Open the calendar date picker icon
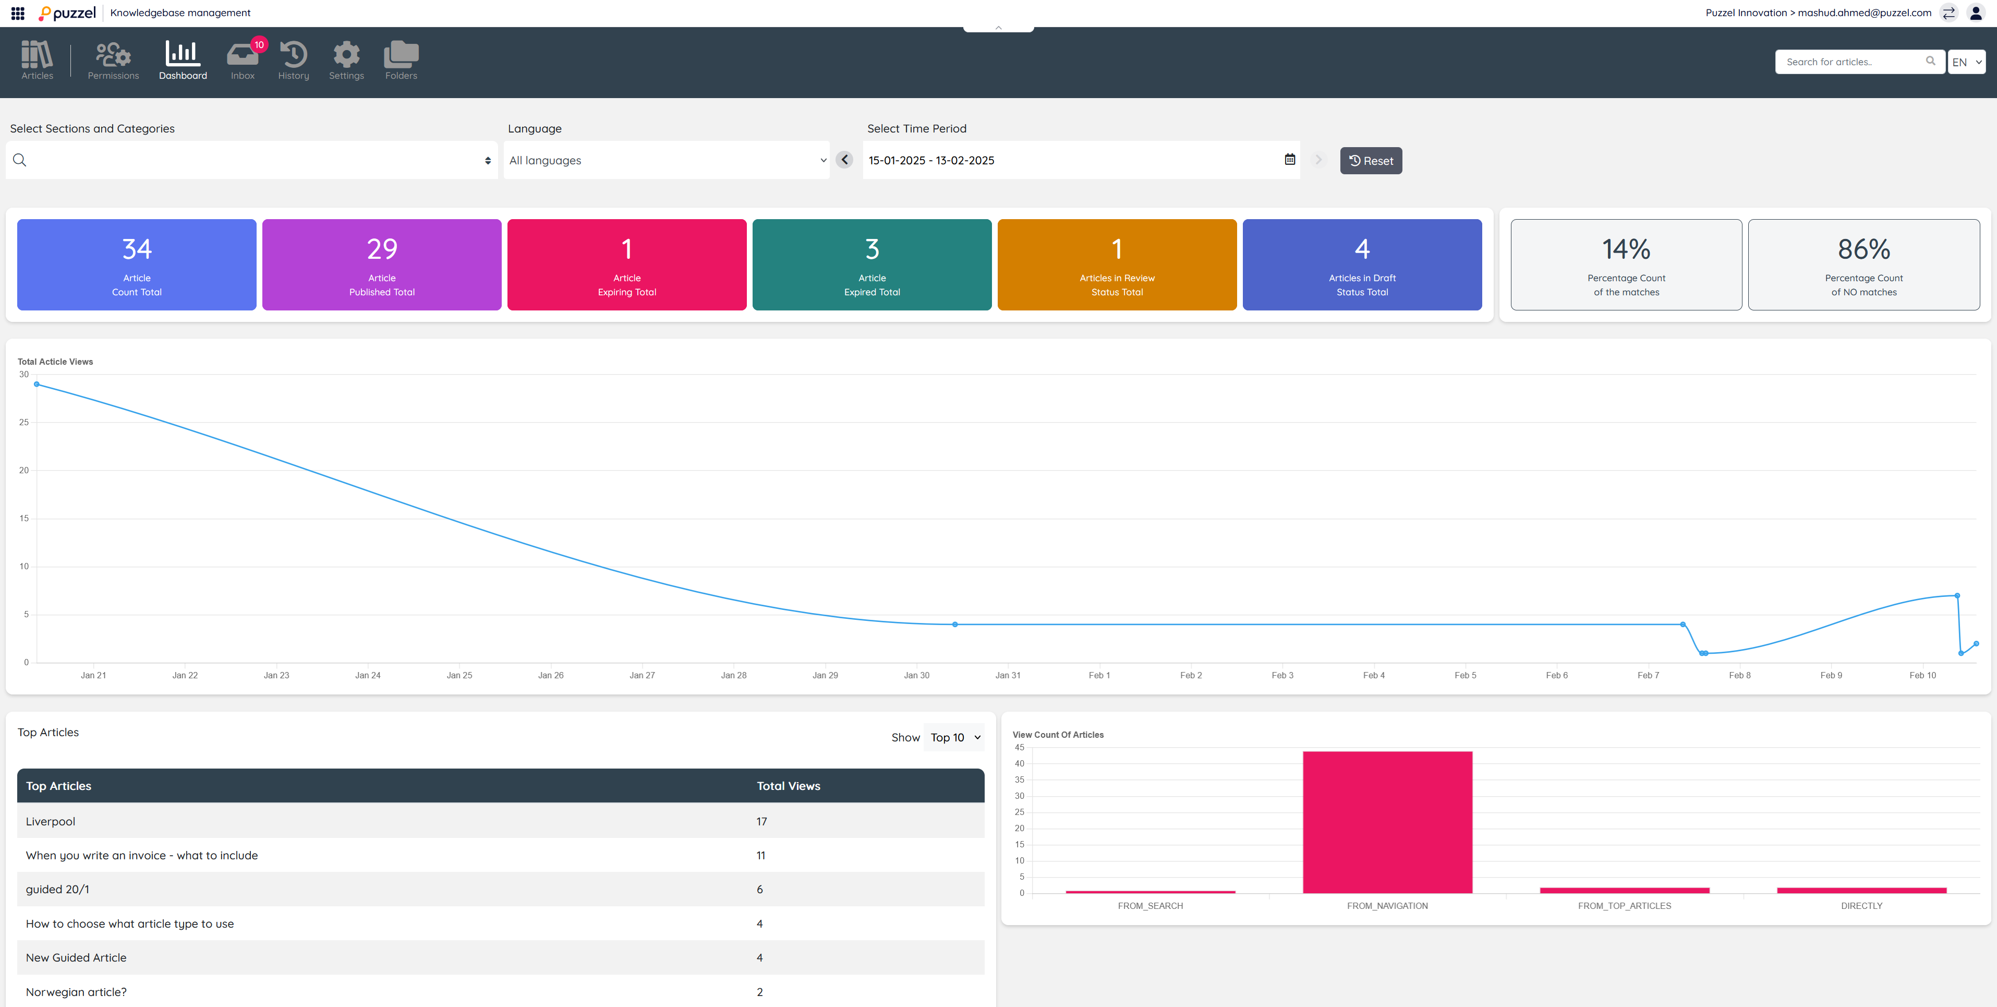Viewport: 1997px width, 1007px height. pos(1290,160)
